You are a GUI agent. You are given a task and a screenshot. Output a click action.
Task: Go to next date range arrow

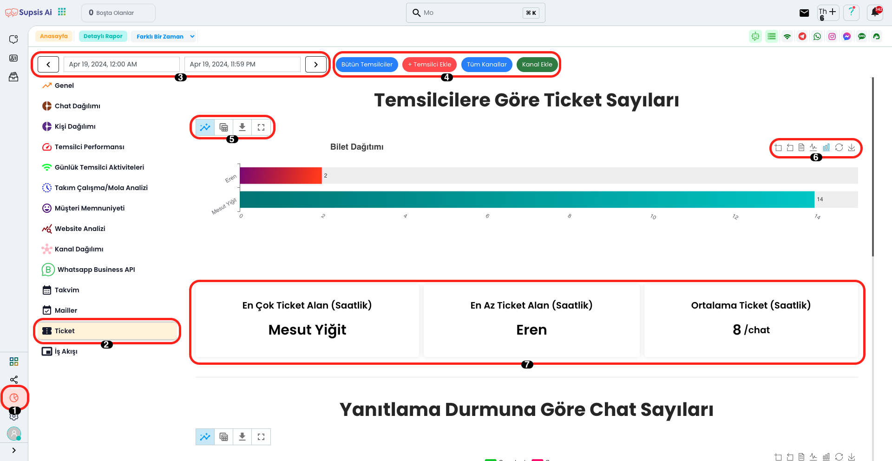316,64
